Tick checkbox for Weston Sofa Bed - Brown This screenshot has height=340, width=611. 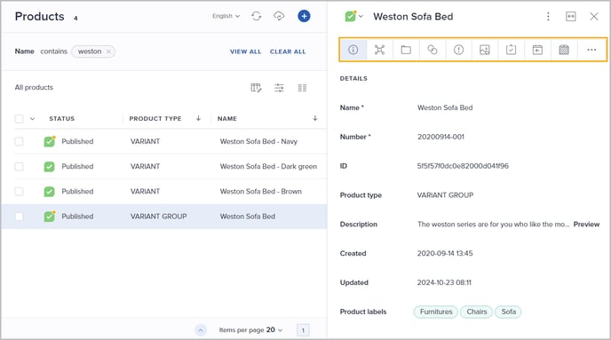[x=19, y=191]
